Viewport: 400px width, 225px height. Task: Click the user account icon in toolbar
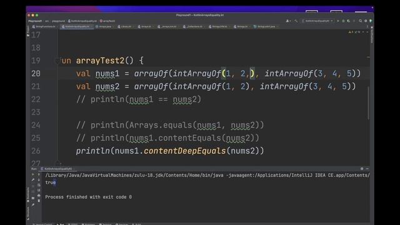click(288, 21)
